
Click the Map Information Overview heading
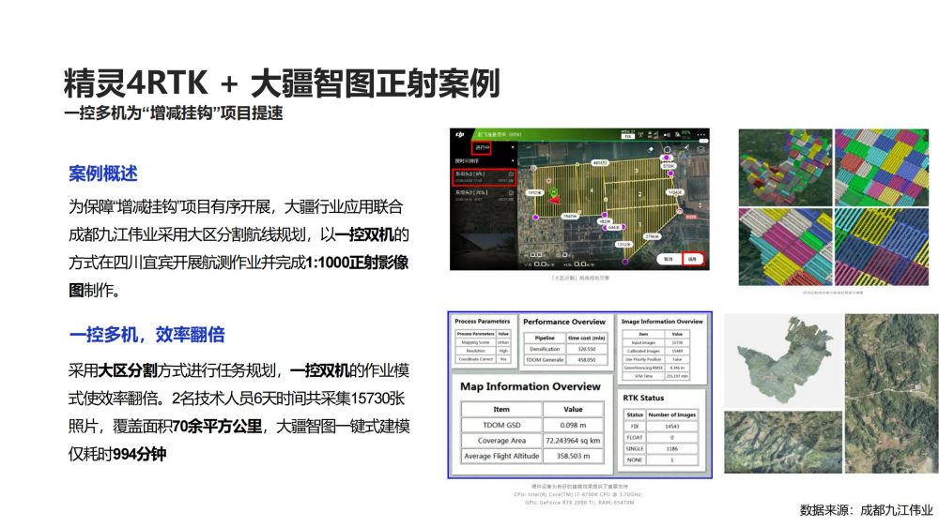coord(530,386)
